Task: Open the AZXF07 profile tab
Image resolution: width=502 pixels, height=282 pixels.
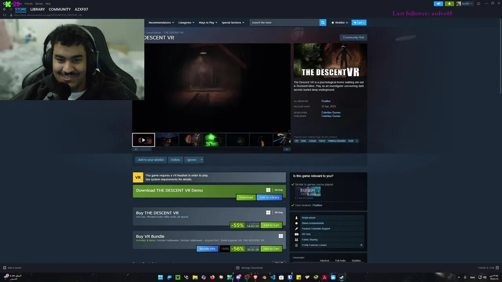Action: (81, 9)
